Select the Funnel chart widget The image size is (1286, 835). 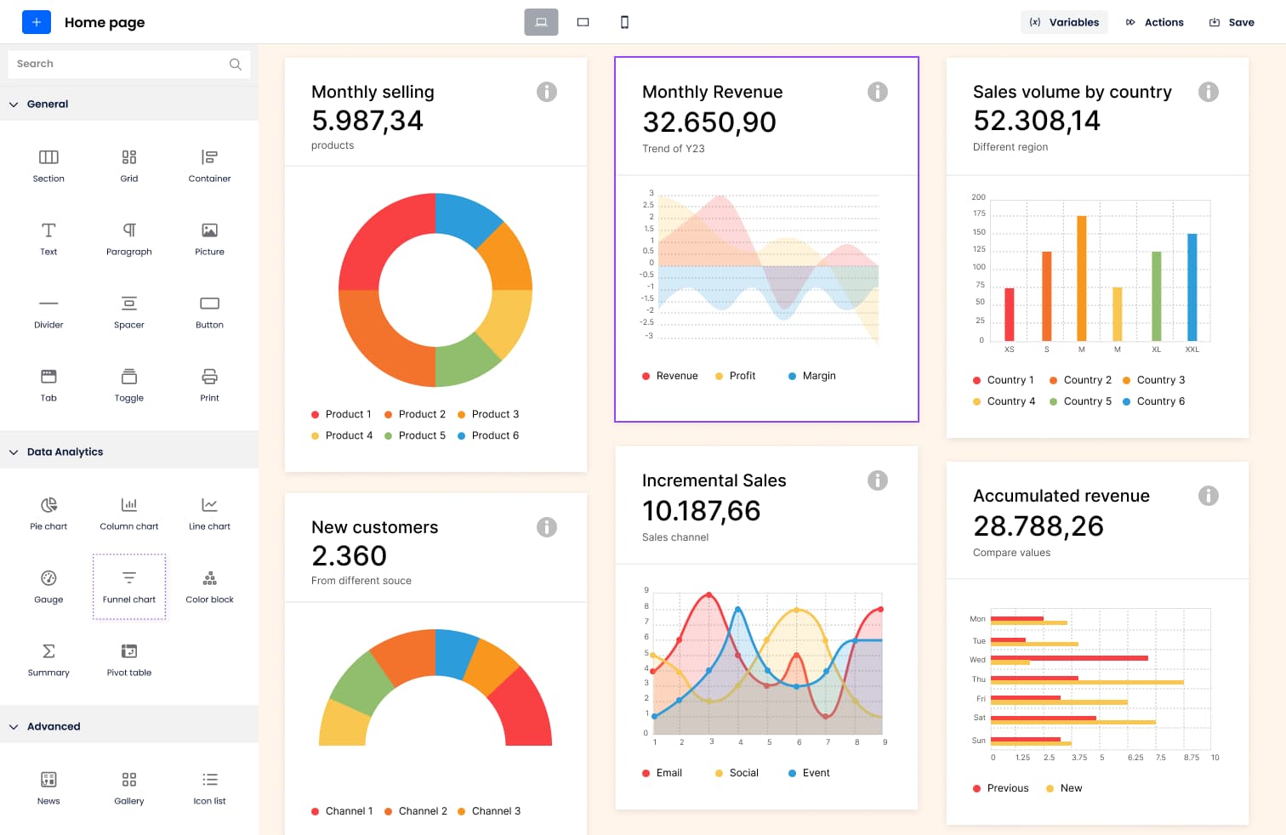(128, 585)
